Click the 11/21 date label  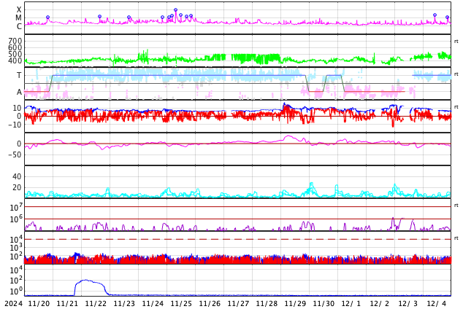(x=67, y=304)
